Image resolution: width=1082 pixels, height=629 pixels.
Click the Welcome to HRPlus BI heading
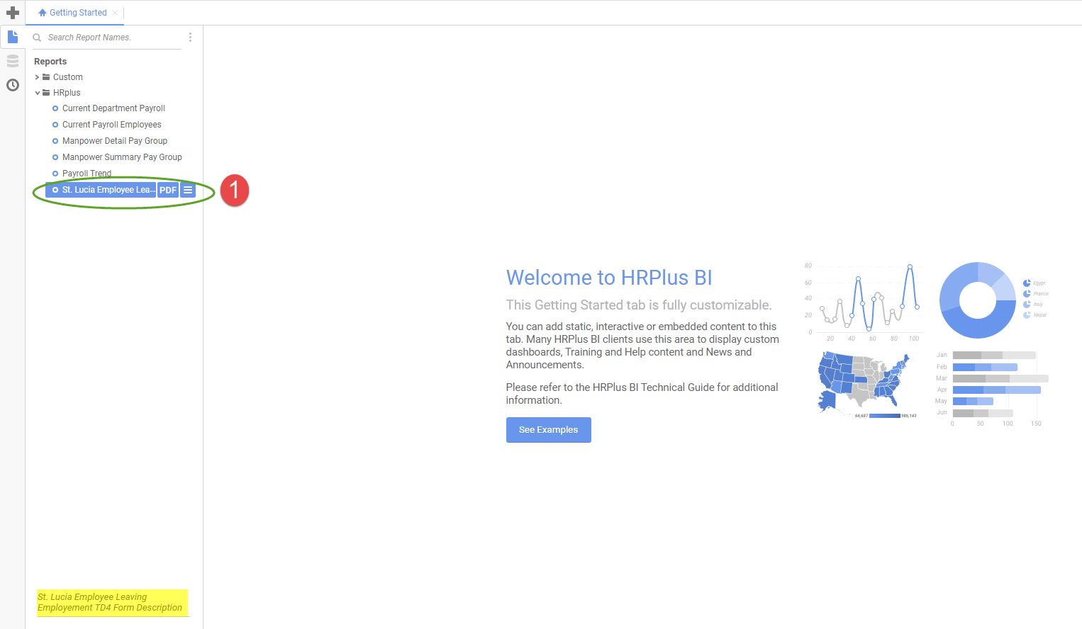(609, 278)
